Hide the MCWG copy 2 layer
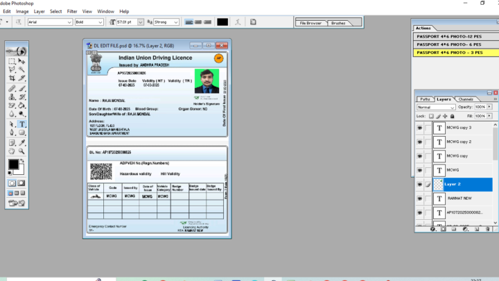Image resolution: width=499 pixels, height=281 pixels. (420, 142)
